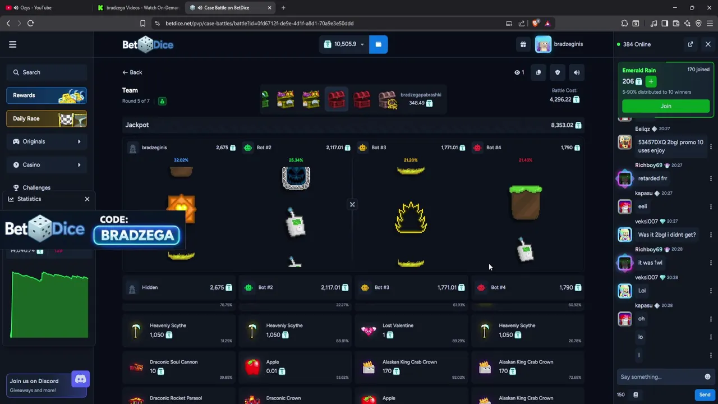Open the Daily Race sidebar item

(x=47, y=118)
